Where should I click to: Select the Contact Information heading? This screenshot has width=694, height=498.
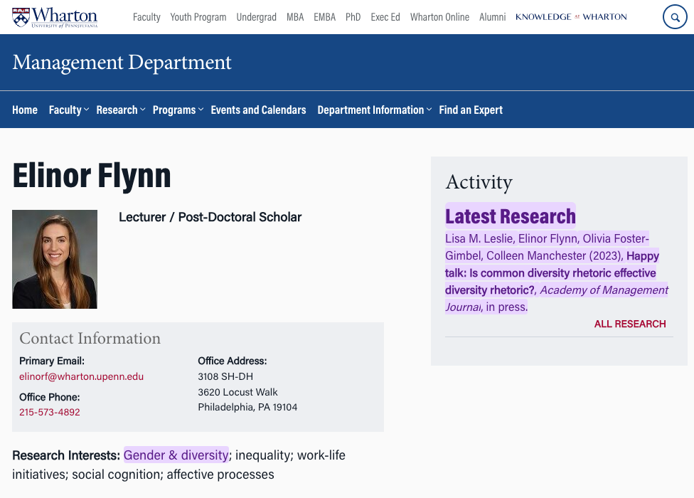click(90, 338)
